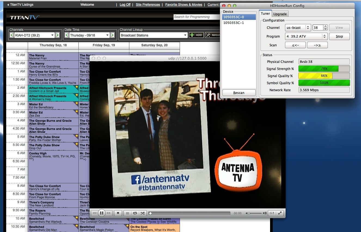Switch to the Tuner tab
Viewport: 361px width, 232px height.
(x=265, y=14)
